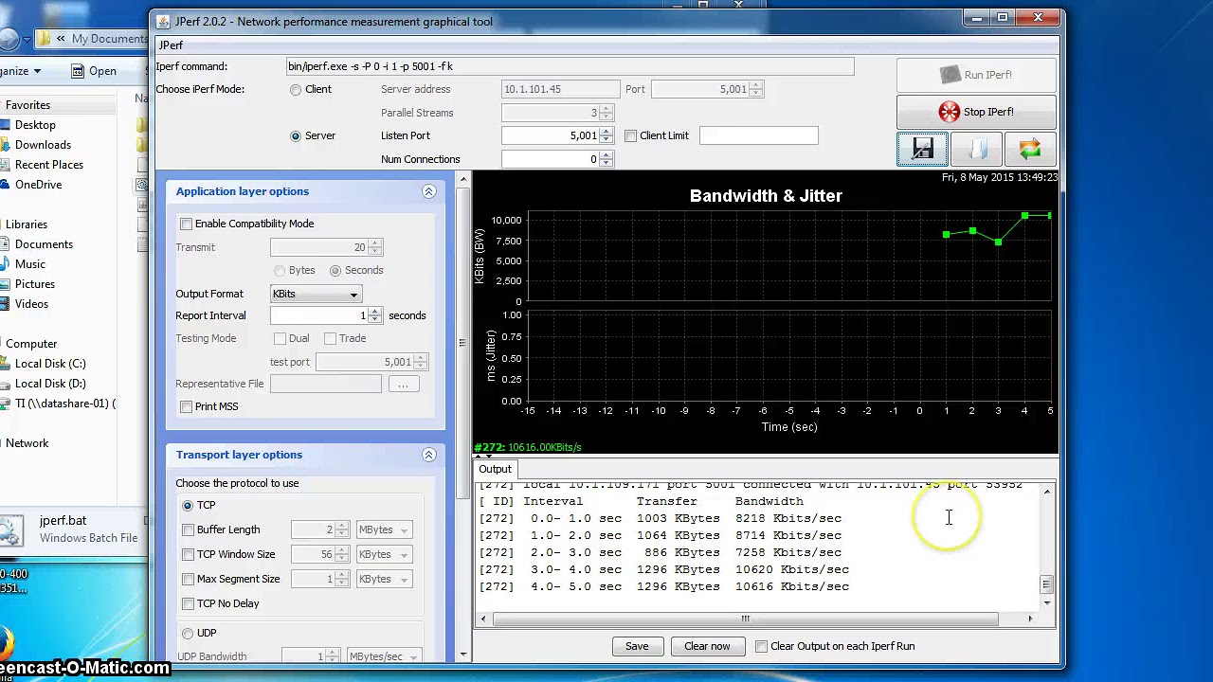Click the 10620 Kbits/sec bandwidth row

[664, 569]
